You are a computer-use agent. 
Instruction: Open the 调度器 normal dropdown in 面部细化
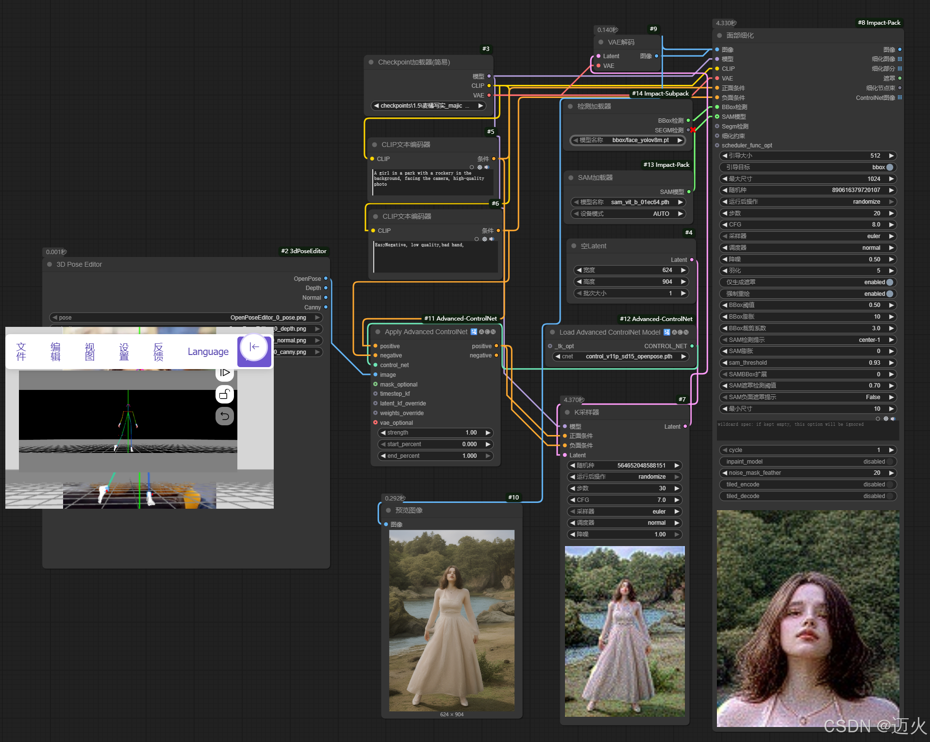[808, 248]
